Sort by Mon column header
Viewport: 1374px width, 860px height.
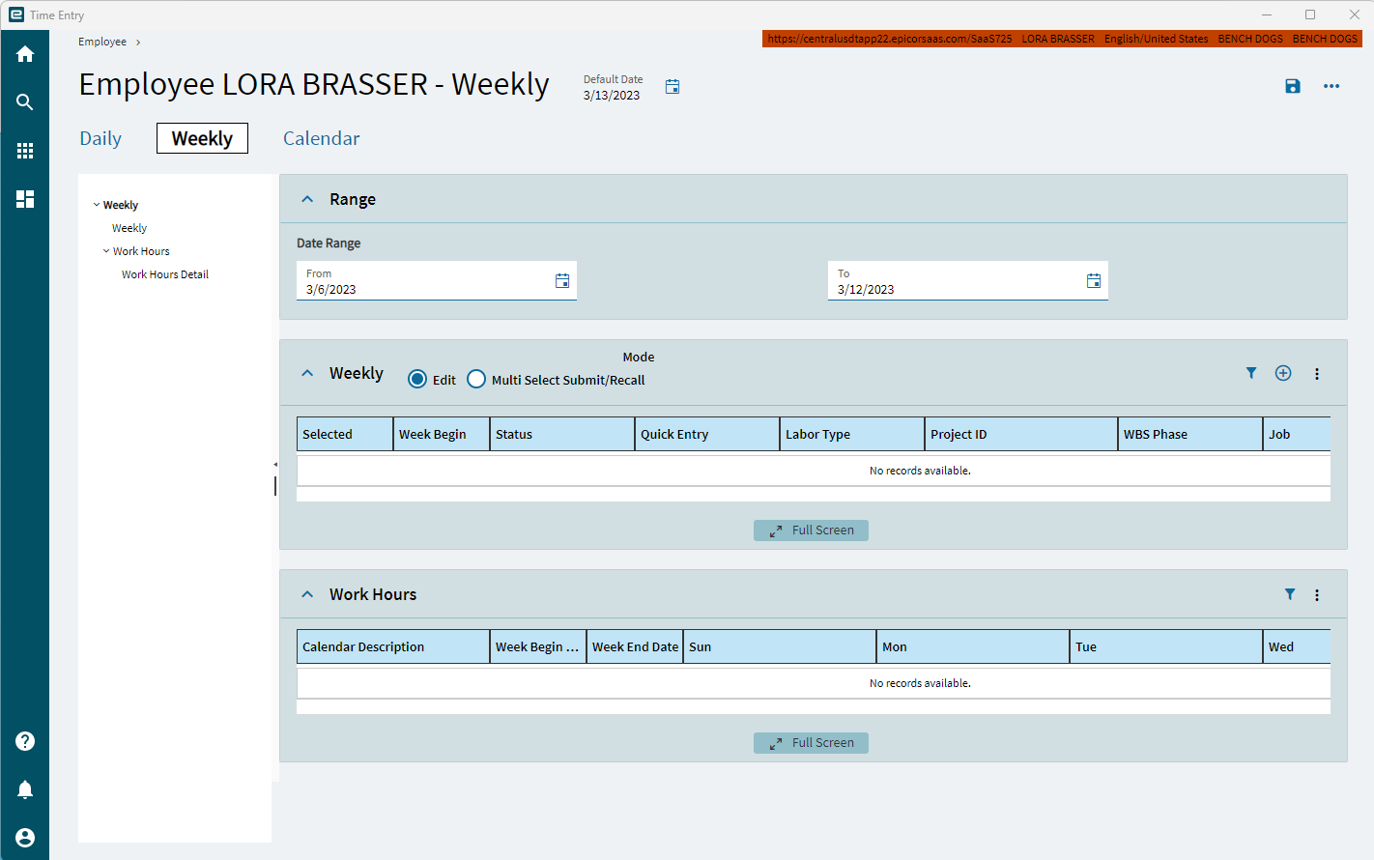coord(973,646)
